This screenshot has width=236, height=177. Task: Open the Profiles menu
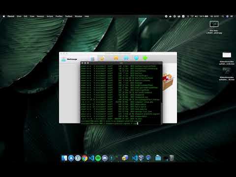tap(59, 16)
